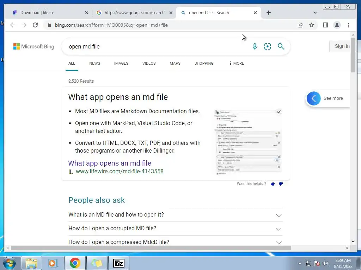Switch to Download file.io tab
Viewport: 361px width, 270px height.
click(49, 13)
